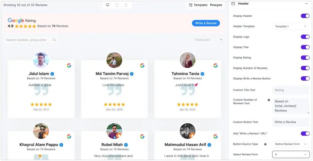Click reviewer name Khayrul Alam Pappu
The width and height of the screenshot is (313, 161).
39,145
